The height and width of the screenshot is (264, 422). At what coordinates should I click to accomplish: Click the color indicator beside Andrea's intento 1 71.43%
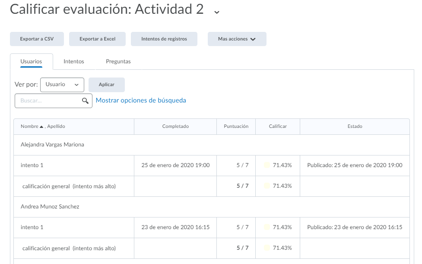pyautogui.click(x=267, y=227)
